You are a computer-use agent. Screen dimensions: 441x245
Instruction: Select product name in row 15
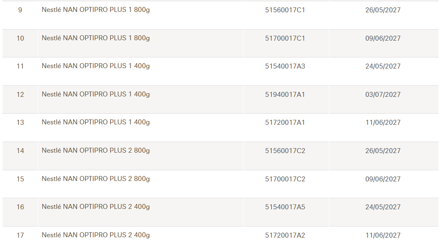click(96, 179)
